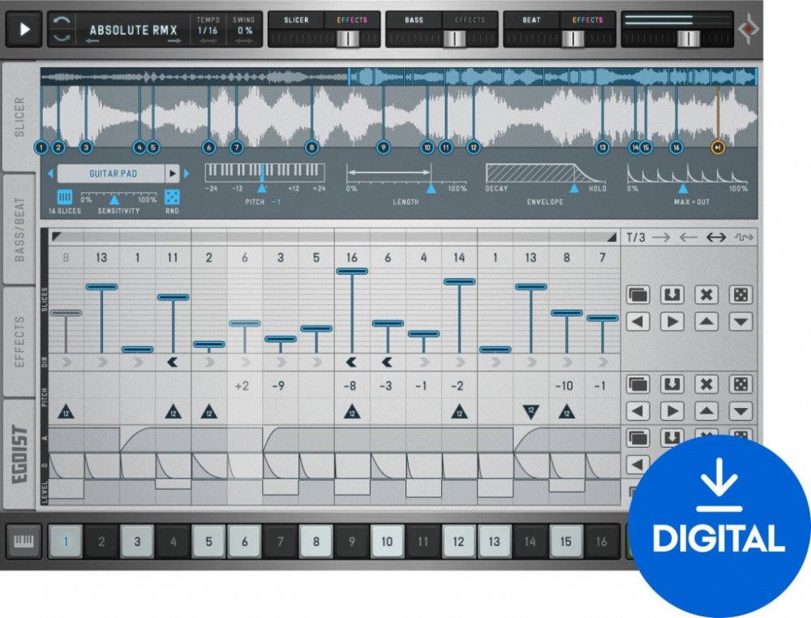Select slice marker 9 on the waveform
Image resolution: width=811 pixels, height=618 pixels.
(383, 148)
